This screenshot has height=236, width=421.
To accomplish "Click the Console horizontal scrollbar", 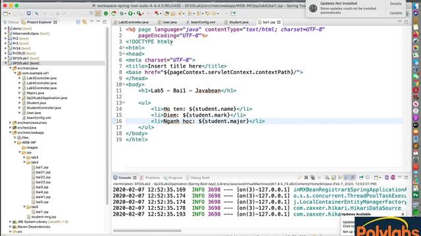I will click(147, 231).
